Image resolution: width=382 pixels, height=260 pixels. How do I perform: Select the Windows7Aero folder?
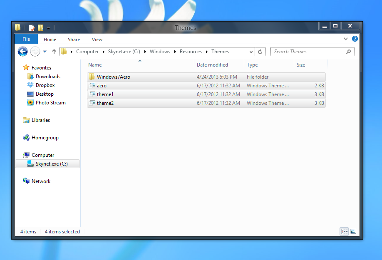pyautogui.click(x=206, y=77)
